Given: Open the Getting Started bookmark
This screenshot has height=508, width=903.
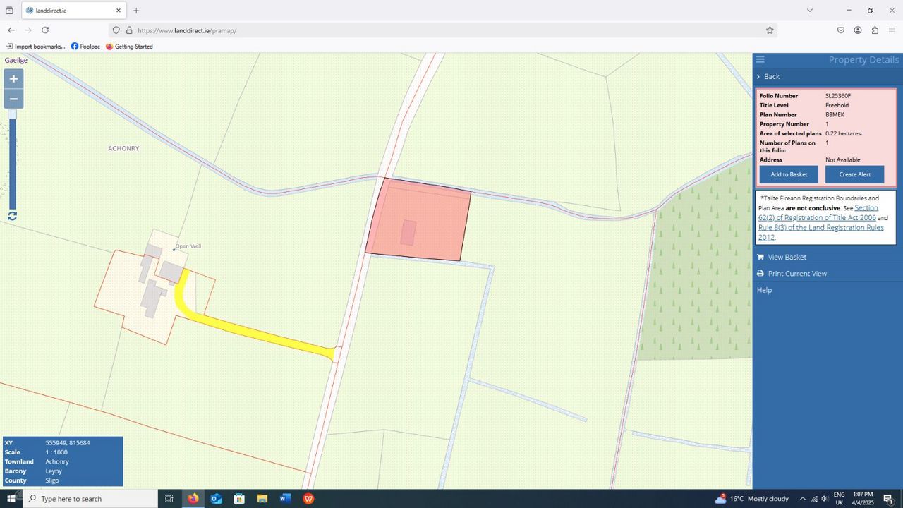Looking at the screenshot, I should pyautogui.click(x=129, y=47).
